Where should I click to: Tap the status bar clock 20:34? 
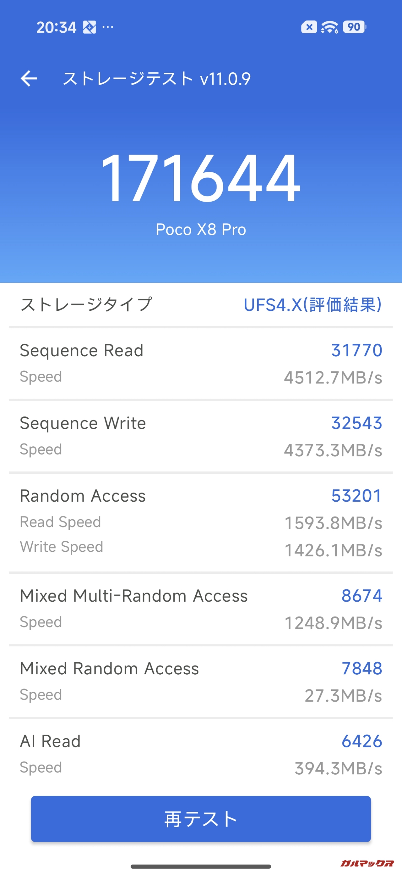click(x=56, y=27)
